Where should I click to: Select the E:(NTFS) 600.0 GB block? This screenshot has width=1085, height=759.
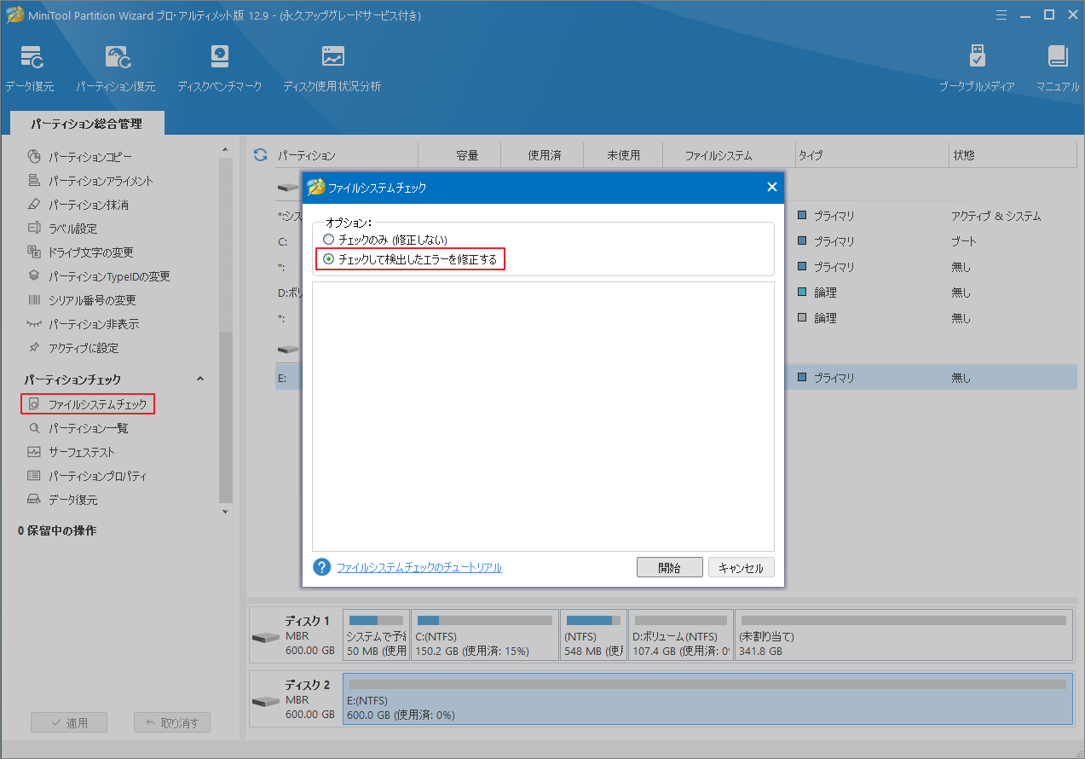click(707, 698)
